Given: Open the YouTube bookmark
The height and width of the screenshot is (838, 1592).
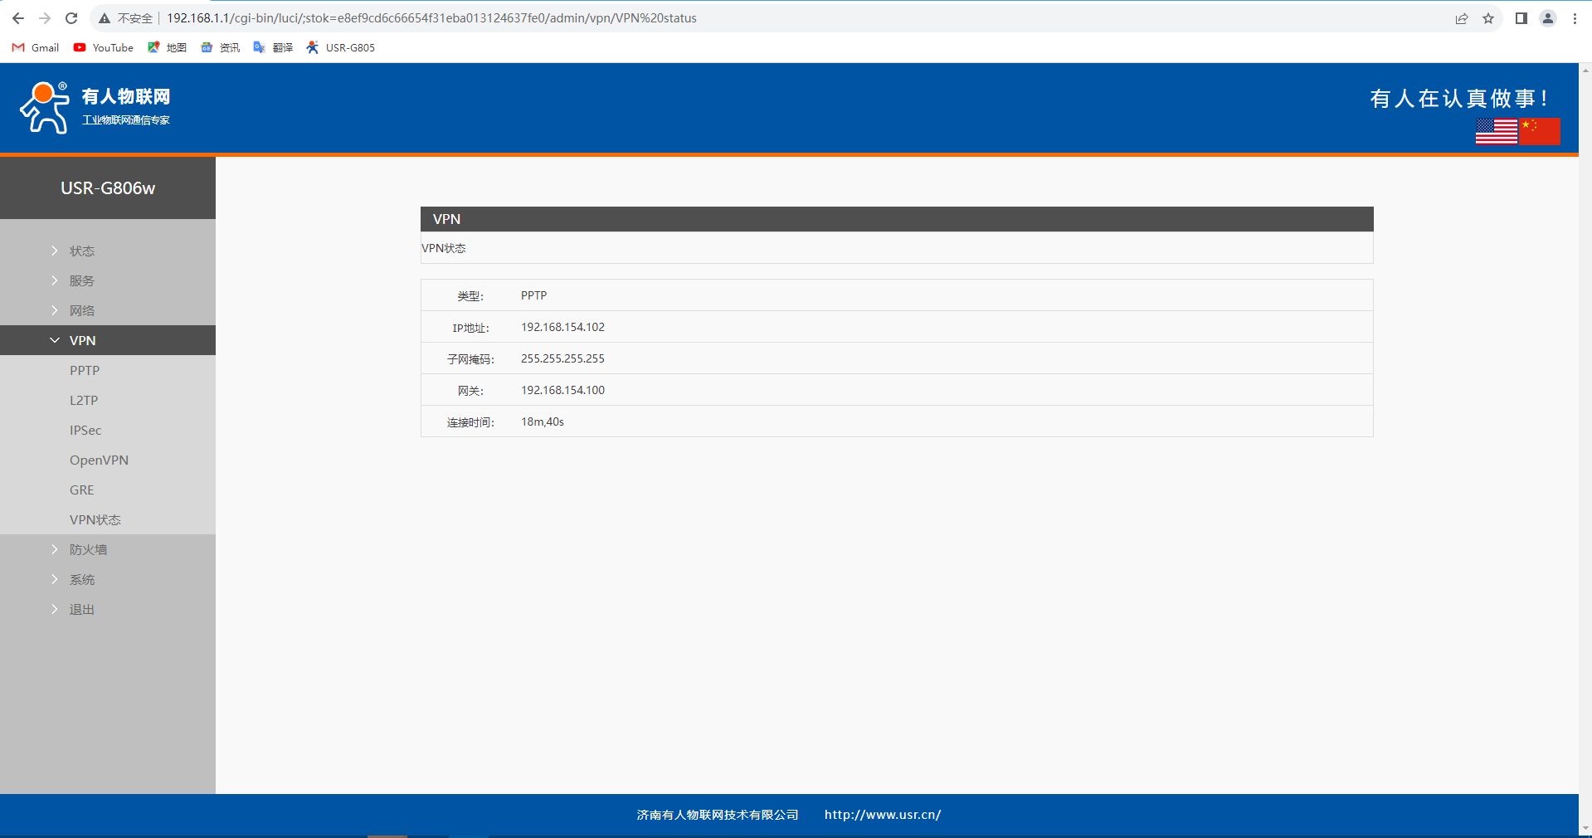Looking at the screenshot, I should (104, 47).
